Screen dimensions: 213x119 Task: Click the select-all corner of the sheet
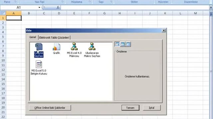3,13
